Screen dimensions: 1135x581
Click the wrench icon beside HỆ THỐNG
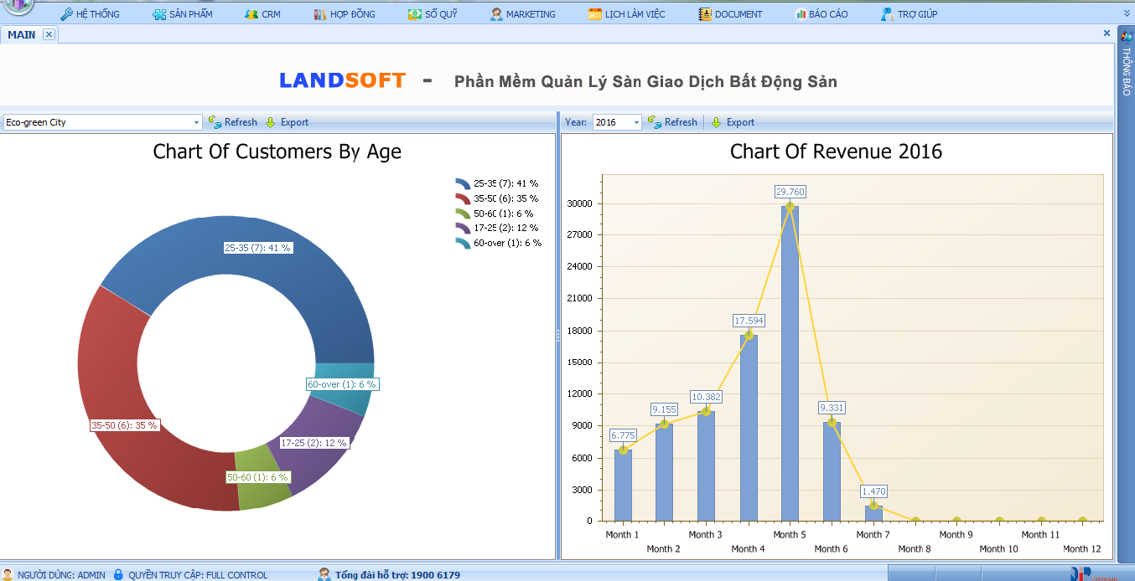(66, 14)
